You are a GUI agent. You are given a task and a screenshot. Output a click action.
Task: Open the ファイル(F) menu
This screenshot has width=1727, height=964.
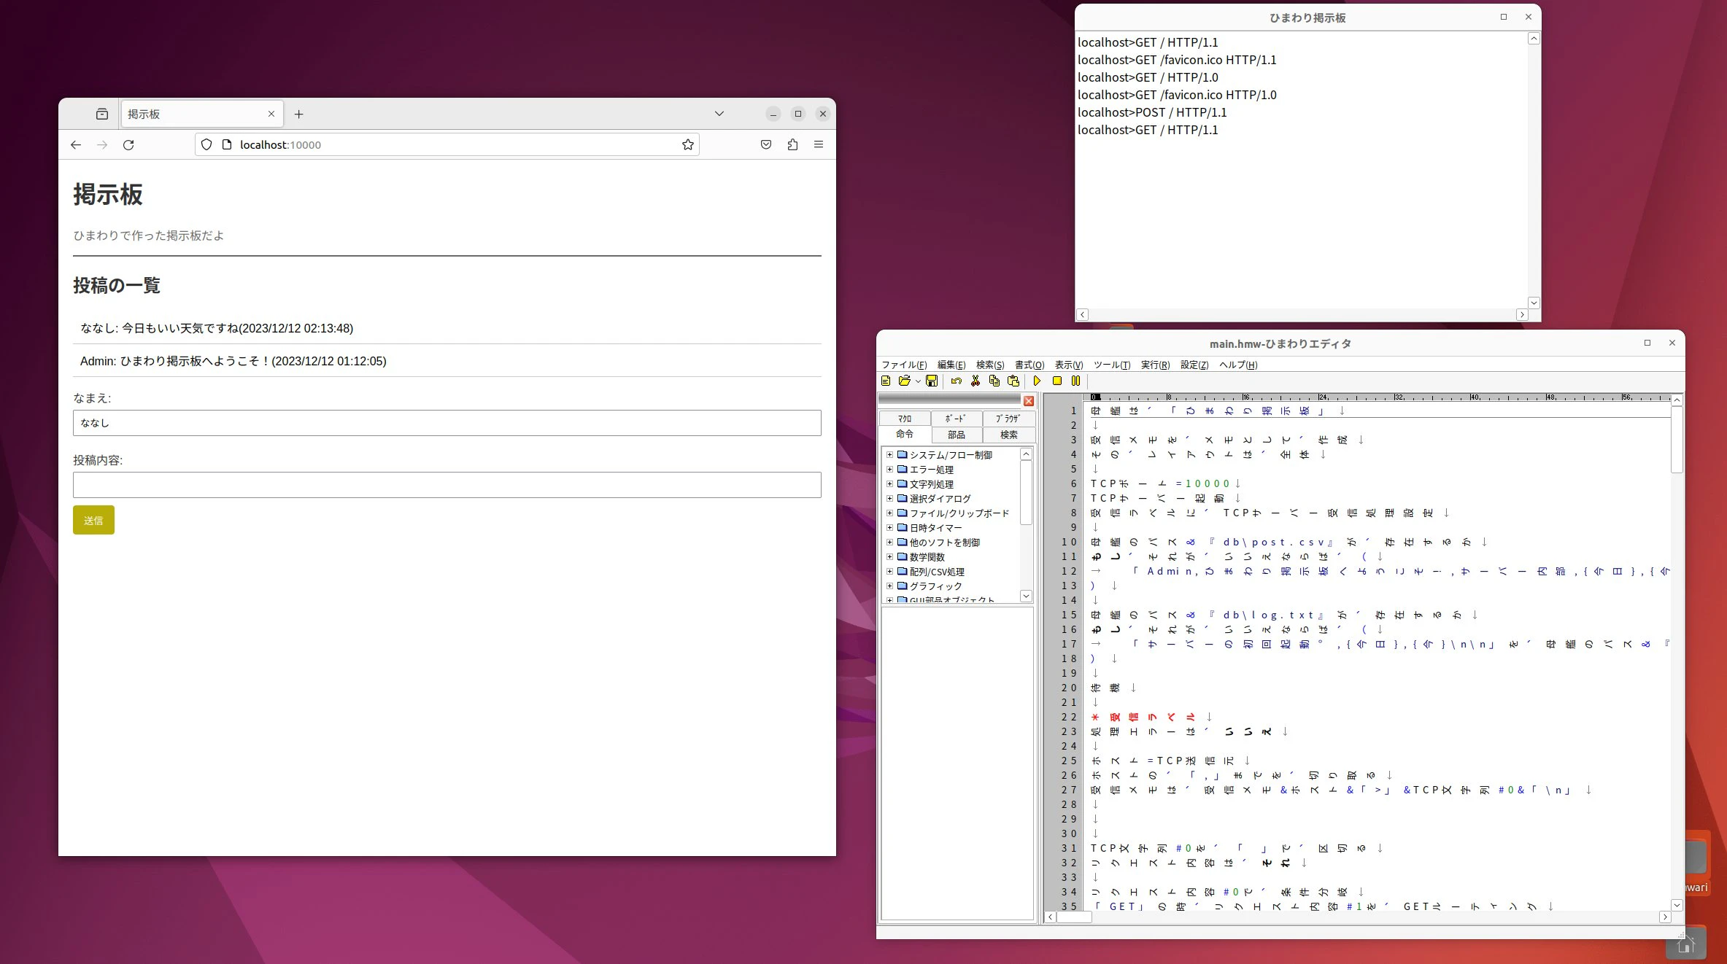pos(904,365)
